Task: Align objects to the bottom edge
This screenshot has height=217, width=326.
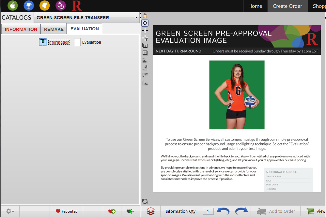Action: click(145, 83)
